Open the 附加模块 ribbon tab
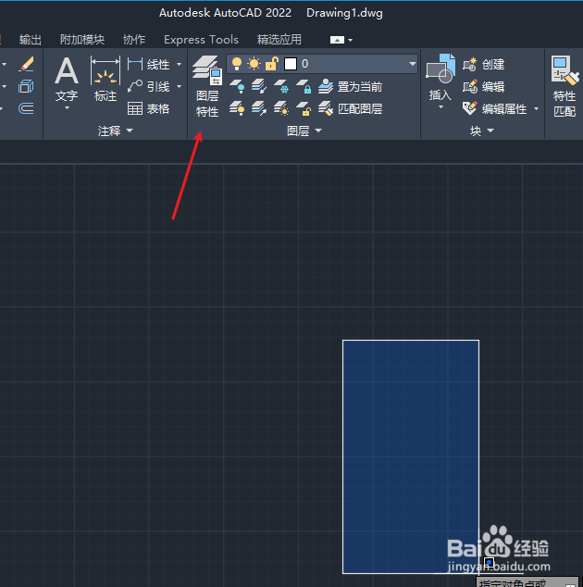Viewport: 583px width, 587px height. (x=82, y=39)
